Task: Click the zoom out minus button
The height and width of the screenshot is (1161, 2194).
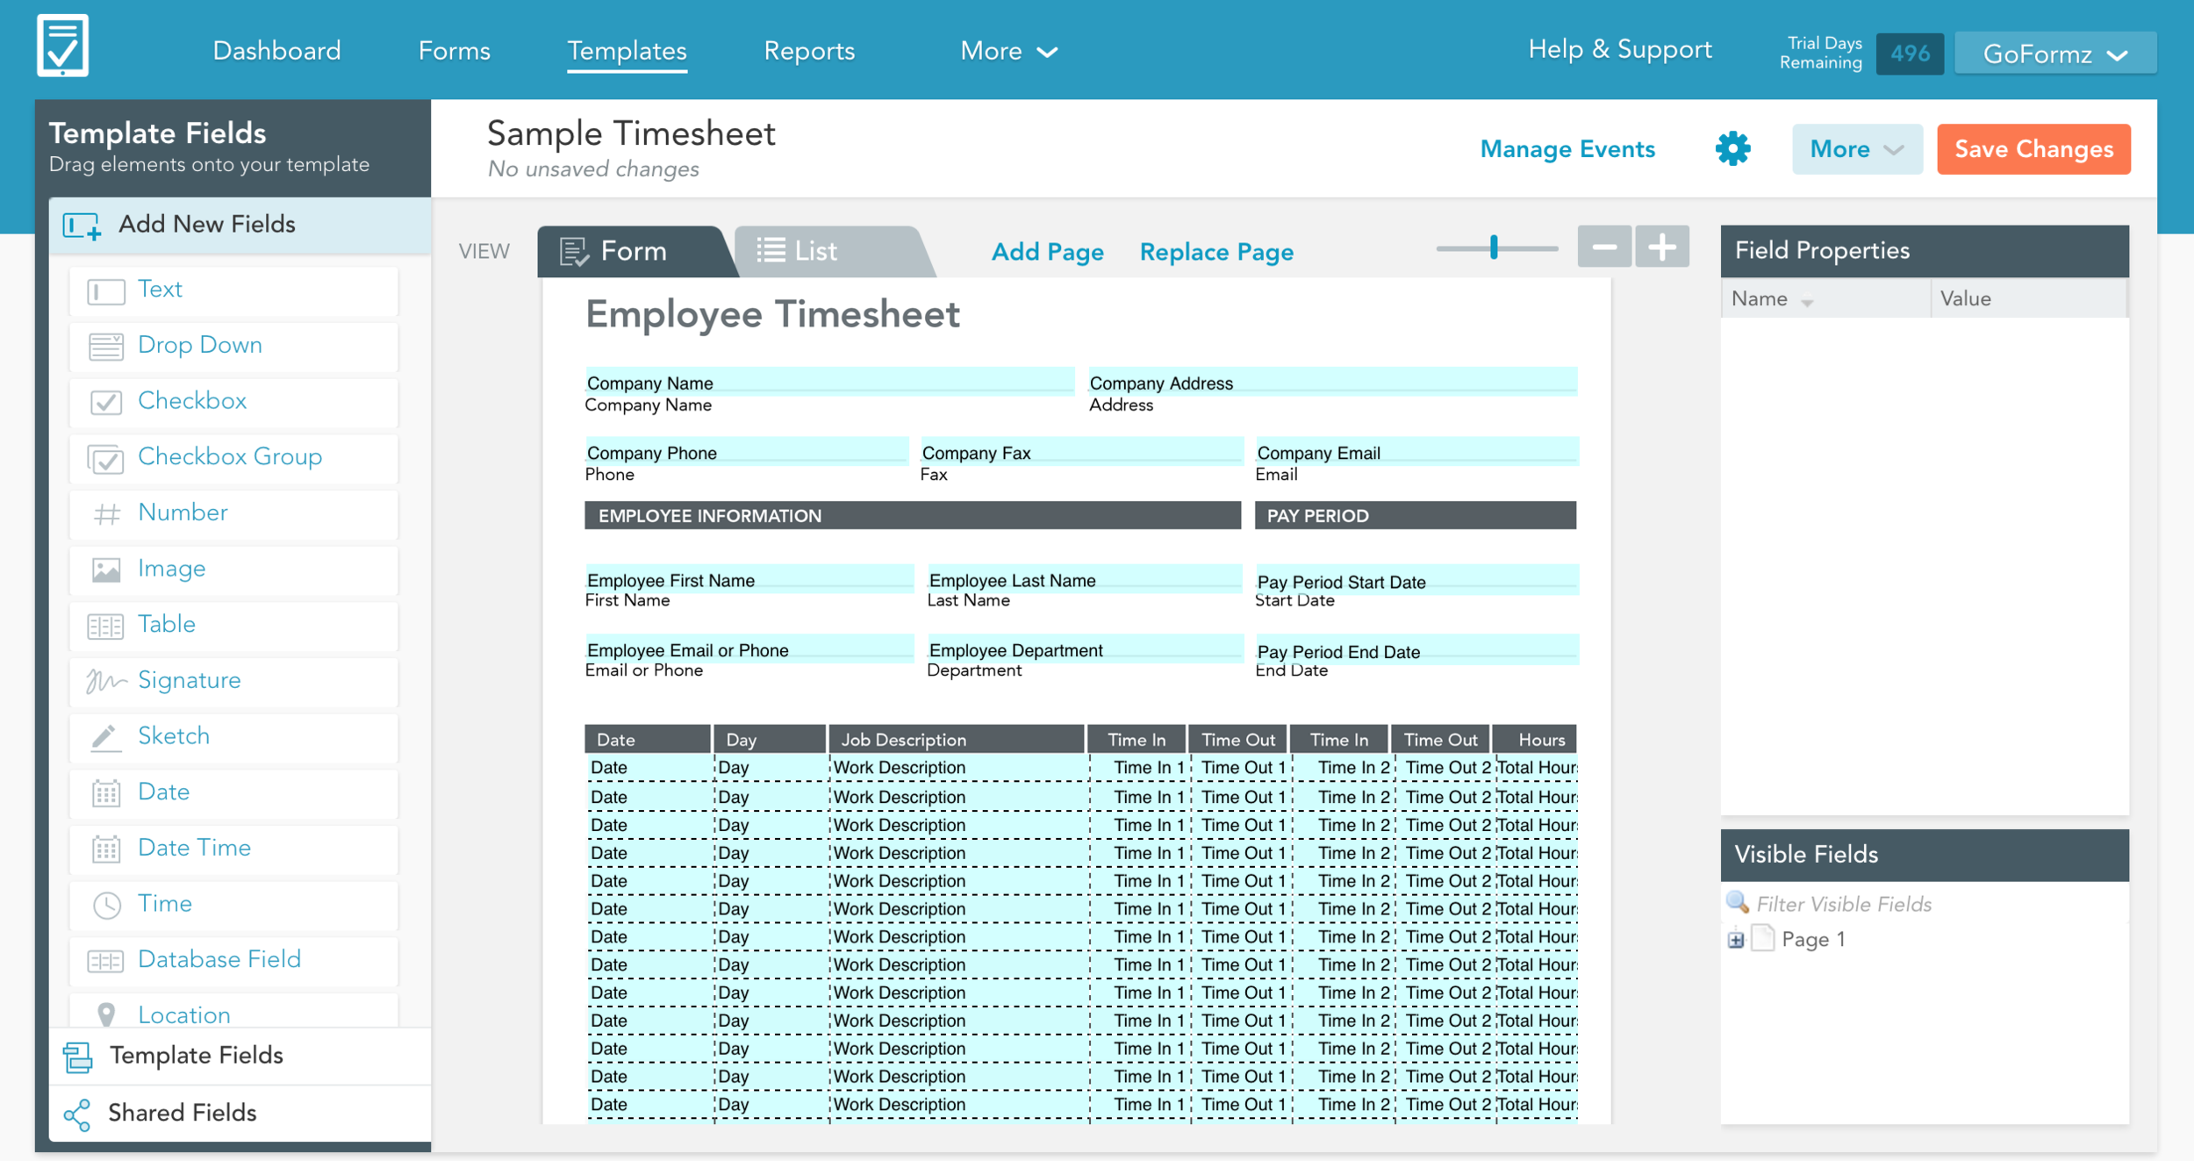Action: click(1603, 247)
